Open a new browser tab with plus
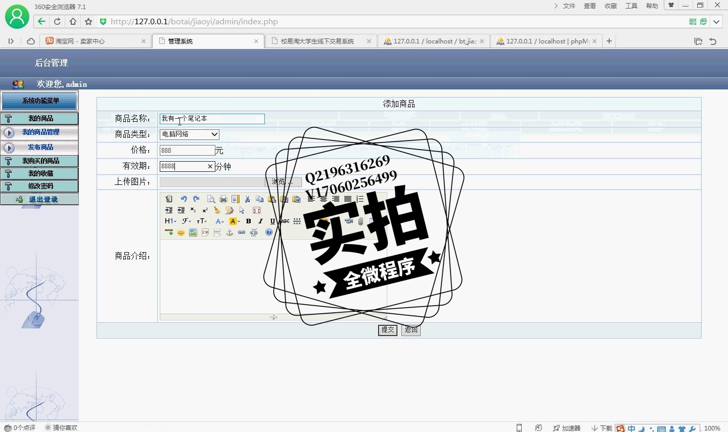Viewport: 728px width, 432px height. tap(609, 41)
